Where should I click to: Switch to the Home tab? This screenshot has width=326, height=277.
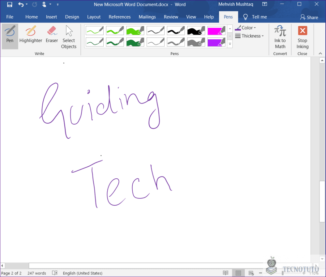point(32,17)
